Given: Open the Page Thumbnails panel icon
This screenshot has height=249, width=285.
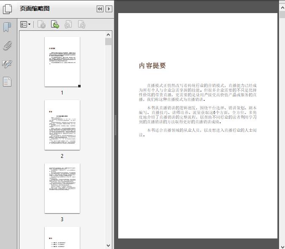Looking at the screenshot, I should (x=8, y=9).
